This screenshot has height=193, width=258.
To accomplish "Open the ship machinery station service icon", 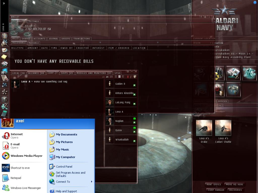I will [x=233, y=89].
